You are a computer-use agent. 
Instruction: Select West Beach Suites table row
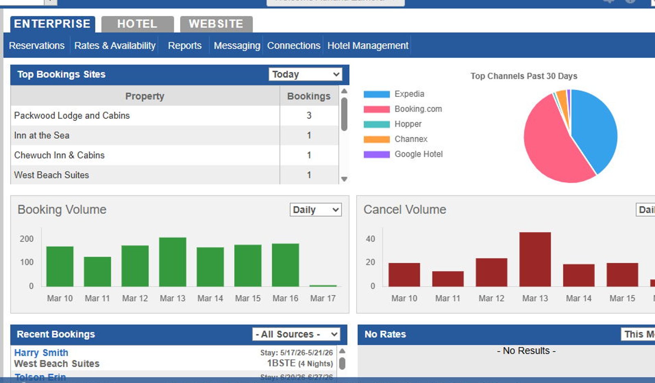pos(174,175)
